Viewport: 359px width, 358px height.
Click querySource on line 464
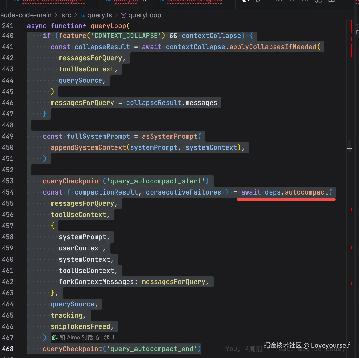72,304
